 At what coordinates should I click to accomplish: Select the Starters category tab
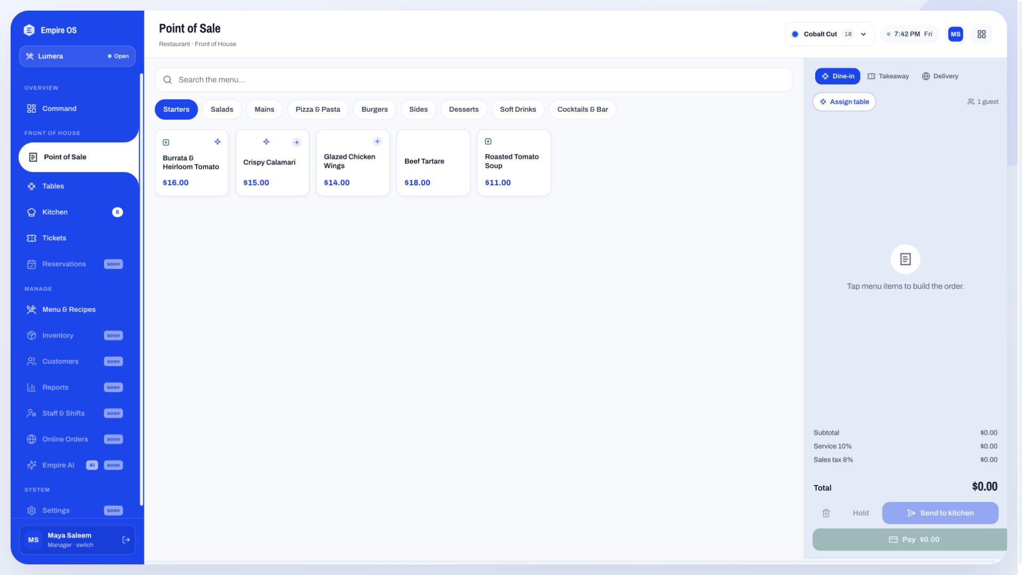coord(176,110)
